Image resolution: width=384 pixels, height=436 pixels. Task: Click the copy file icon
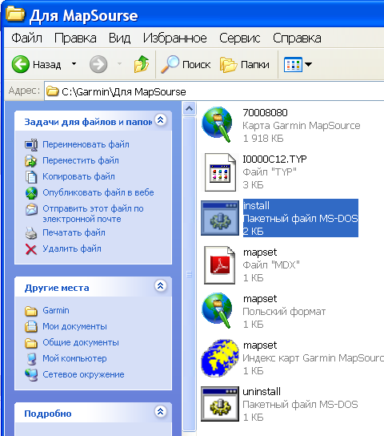31,177
